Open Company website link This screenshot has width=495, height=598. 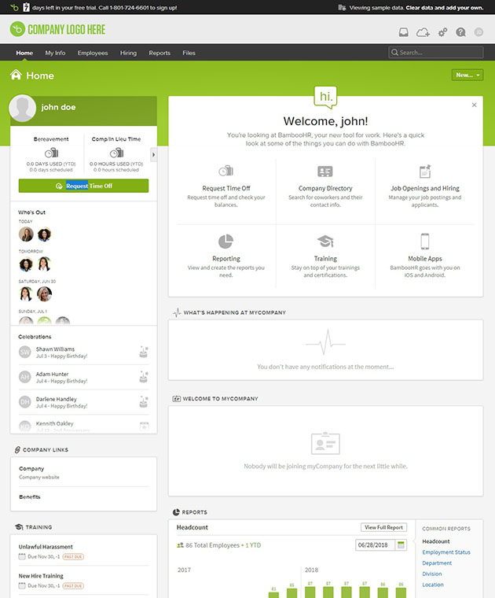[x=39, y=477]
